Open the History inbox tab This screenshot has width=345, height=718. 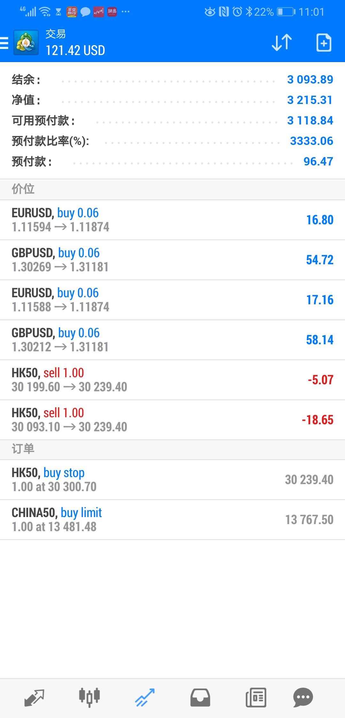pos(200,698)
